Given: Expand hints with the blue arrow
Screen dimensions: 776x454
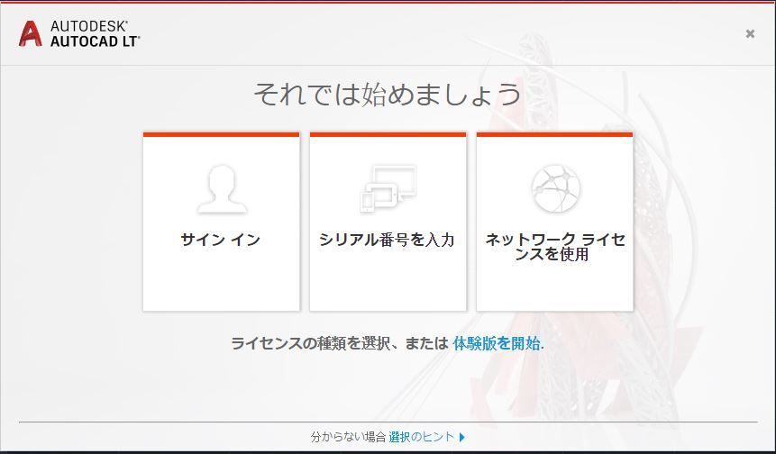Looking at the screenshot, I should [x=462, y=437].
